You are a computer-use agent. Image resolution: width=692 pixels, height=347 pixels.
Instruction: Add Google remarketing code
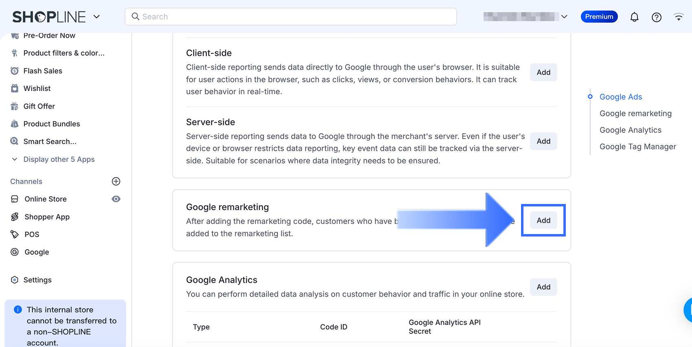tap(543, 220)
